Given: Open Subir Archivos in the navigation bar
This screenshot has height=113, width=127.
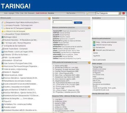Looking at the screenshot, I should pos(41,13).
